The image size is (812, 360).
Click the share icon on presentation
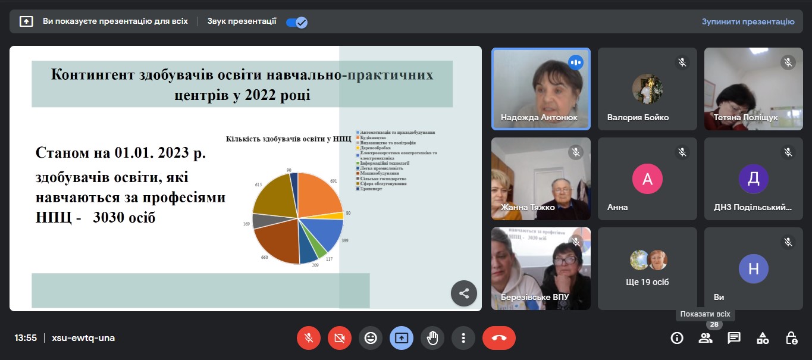click(464, 293)
